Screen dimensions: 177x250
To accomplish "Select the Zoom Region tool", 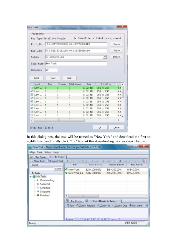I will pos(85,205).
